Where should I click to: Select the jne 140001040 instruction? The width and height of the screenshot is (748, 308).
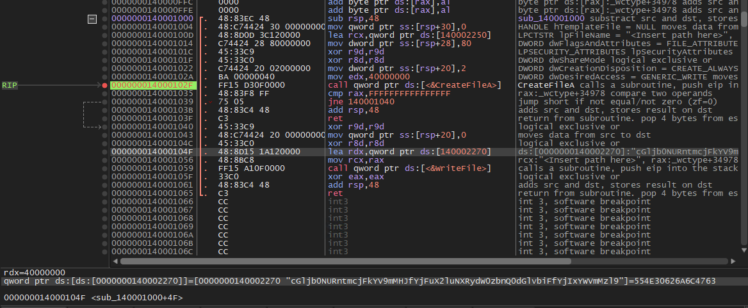coord(354,102)
